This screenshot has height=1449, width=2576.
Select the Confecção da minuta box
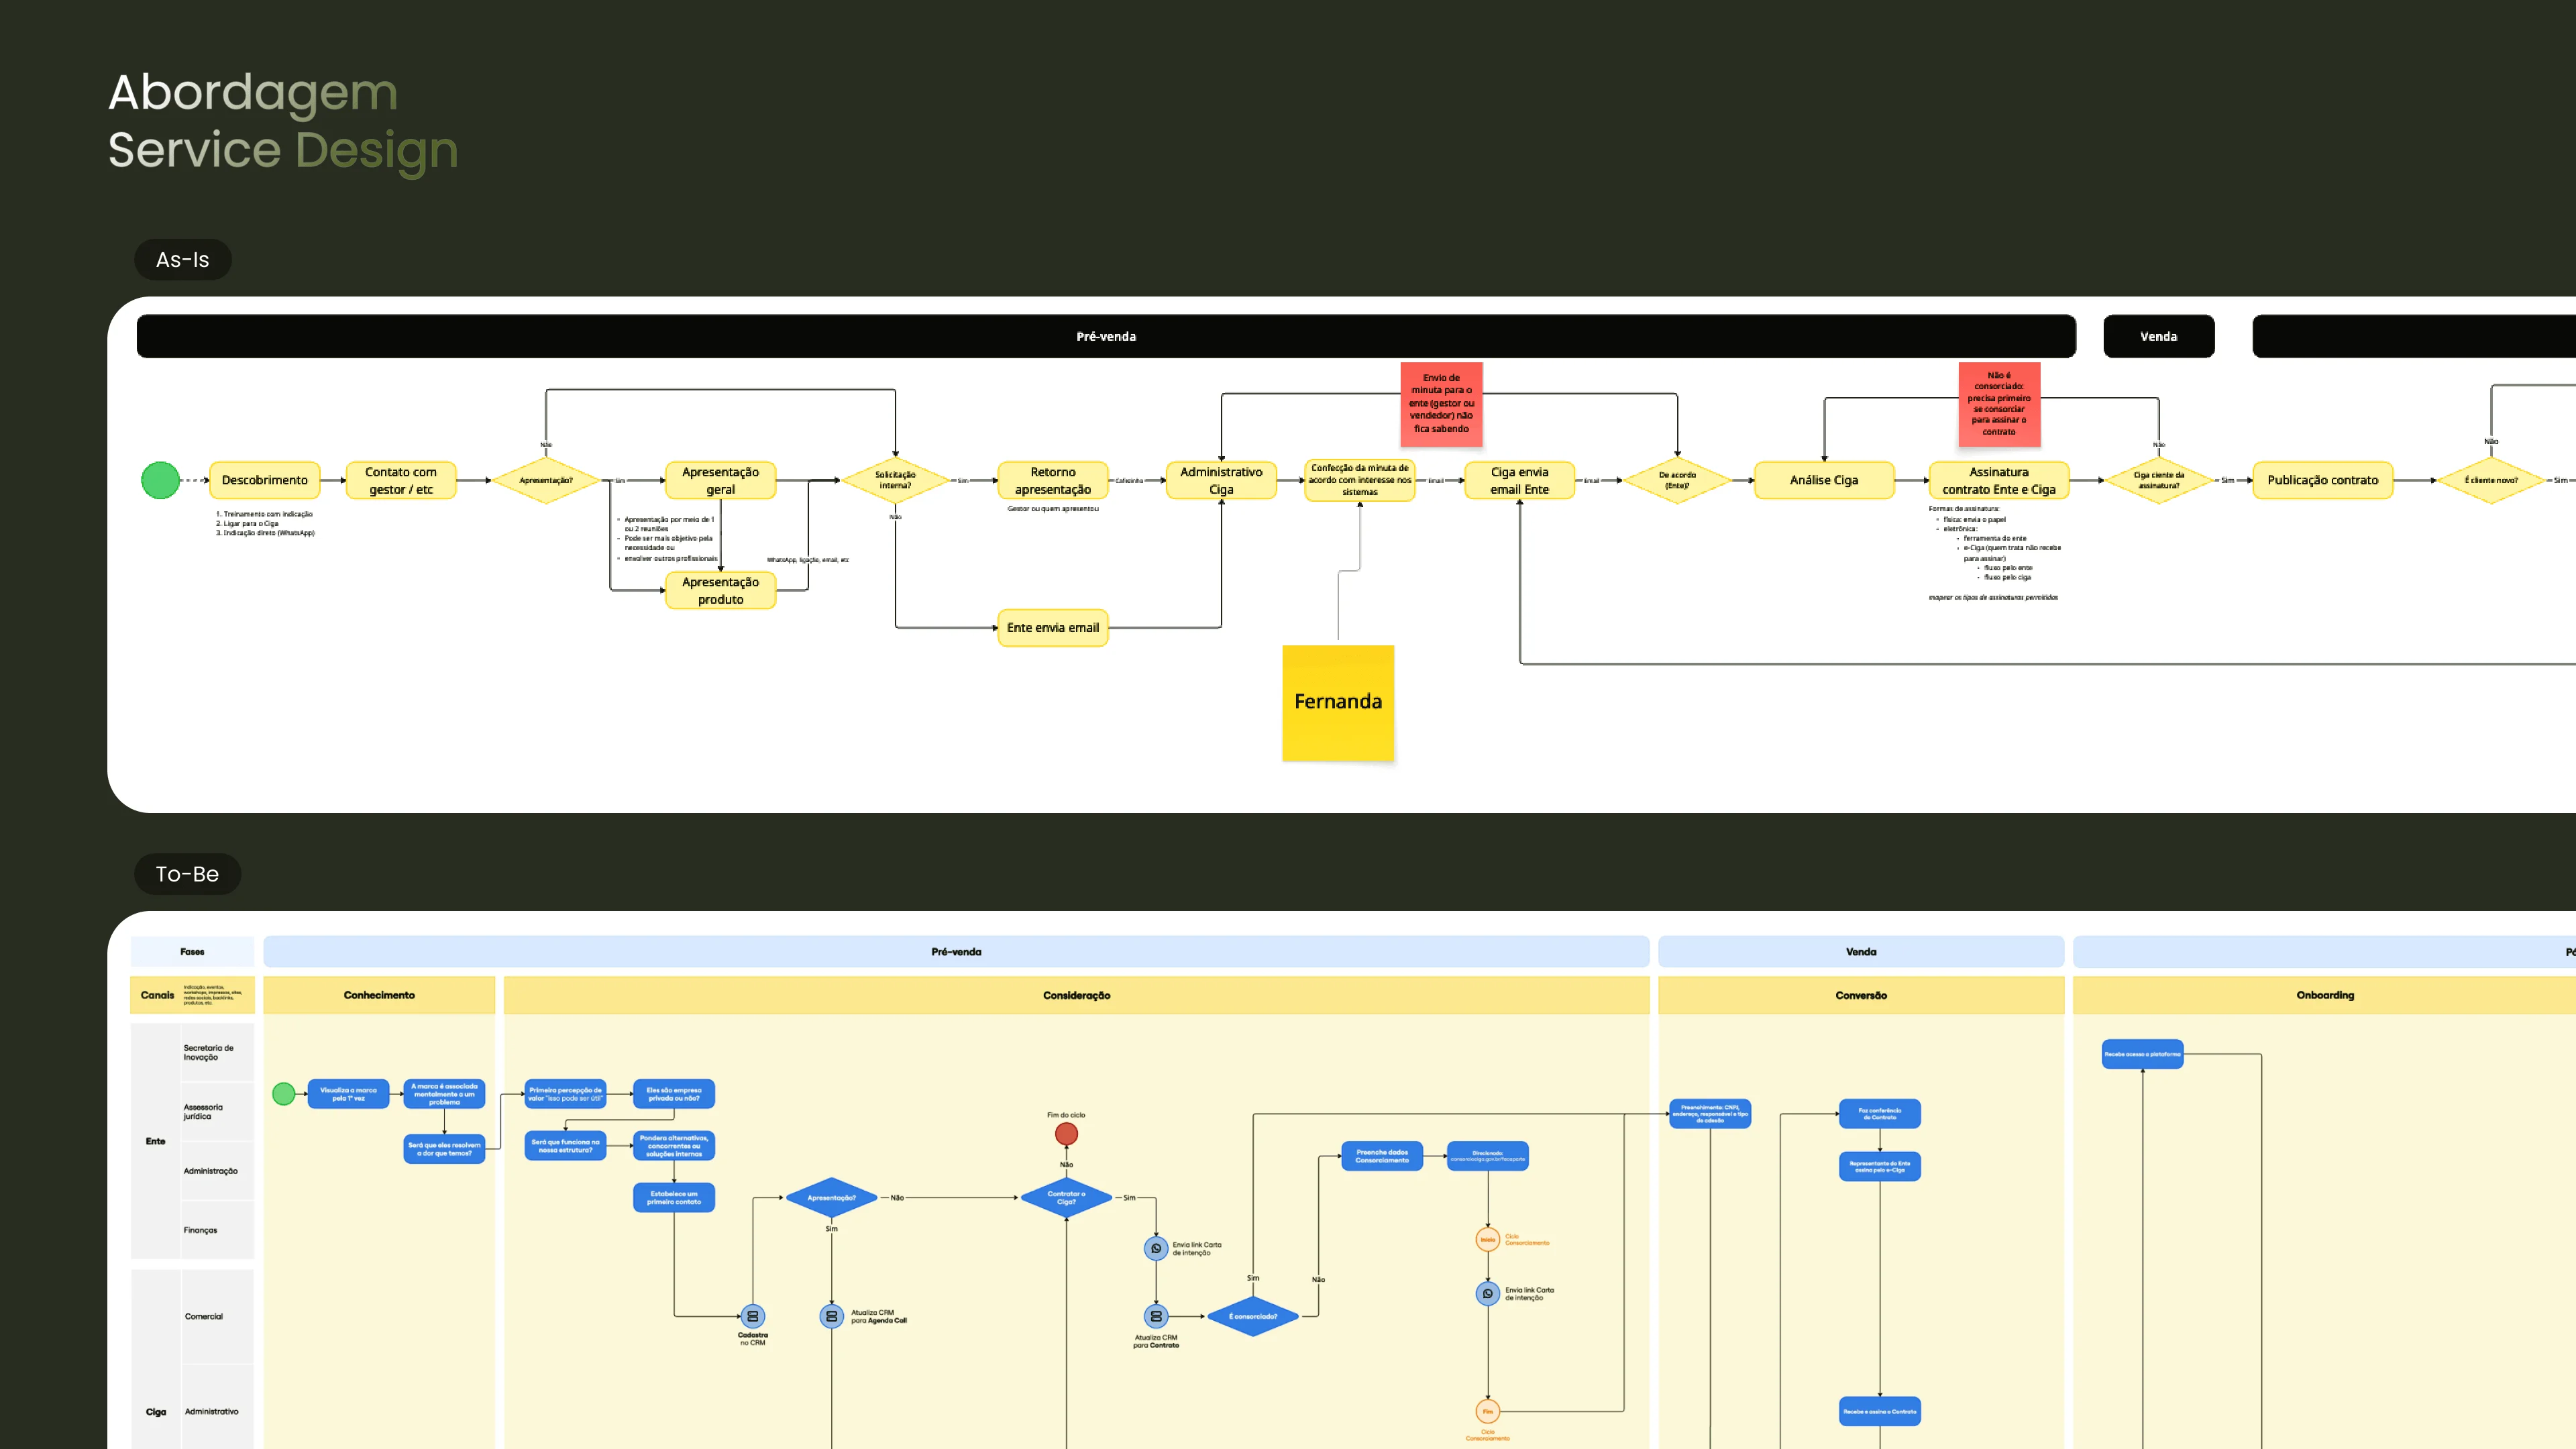(x=1360, y=480)
